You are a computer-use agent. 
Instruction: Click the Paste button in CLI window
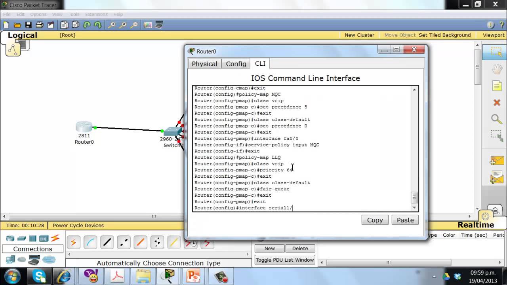tap(405, 220)
